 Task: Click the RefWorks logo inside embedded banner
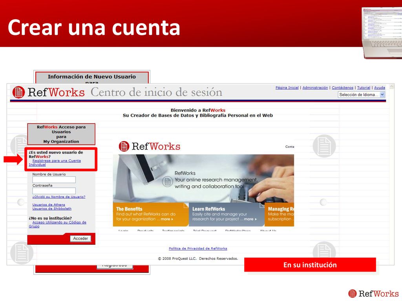pos(150,147)
